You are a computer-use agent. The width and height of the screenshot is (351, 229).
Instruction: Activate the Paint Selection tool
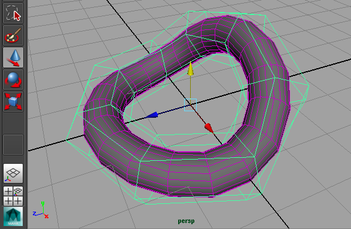coord(13,35)
